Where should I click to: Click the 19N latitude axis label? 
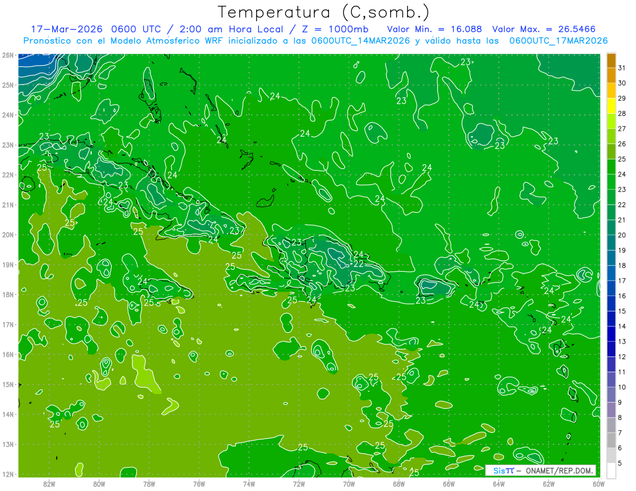8,264
